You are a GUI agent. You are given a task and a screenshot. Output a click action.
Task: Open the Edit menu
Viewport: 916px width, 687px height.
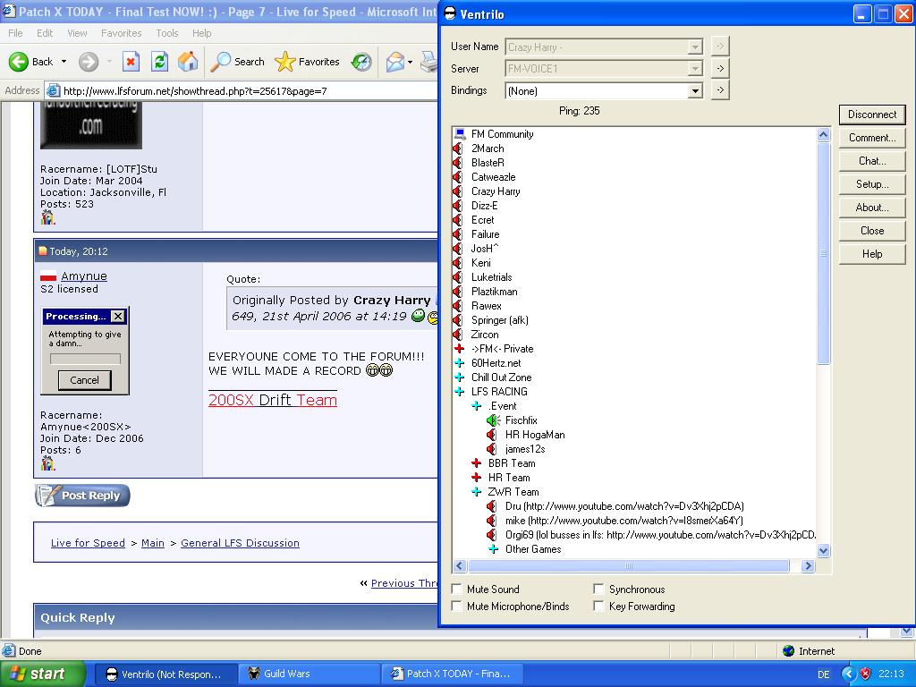click(x=45, y=33)
